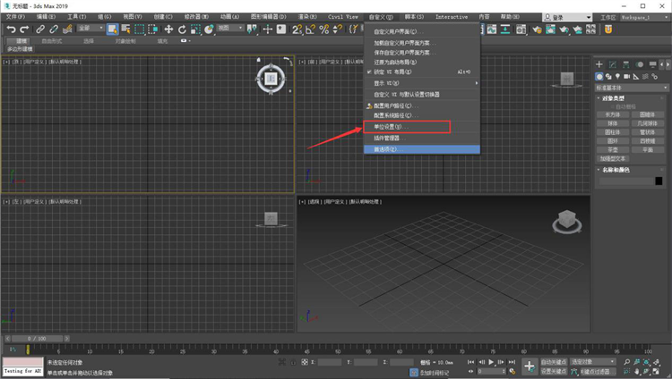Image resolution: width=672 pixels, height=379 pixels.
Task: Click the 长方体 box button
Action: 613,114
